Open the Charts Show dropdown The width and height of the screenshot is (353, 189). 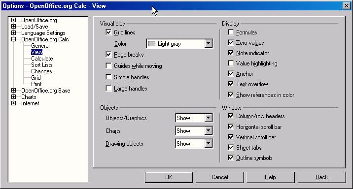[208, 130]
